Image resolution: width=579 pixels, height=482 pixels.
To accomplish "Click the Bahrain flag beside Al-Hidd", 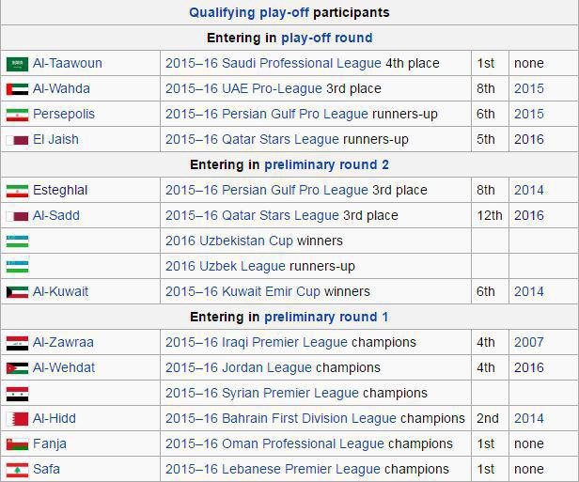I will click(17, 419).
